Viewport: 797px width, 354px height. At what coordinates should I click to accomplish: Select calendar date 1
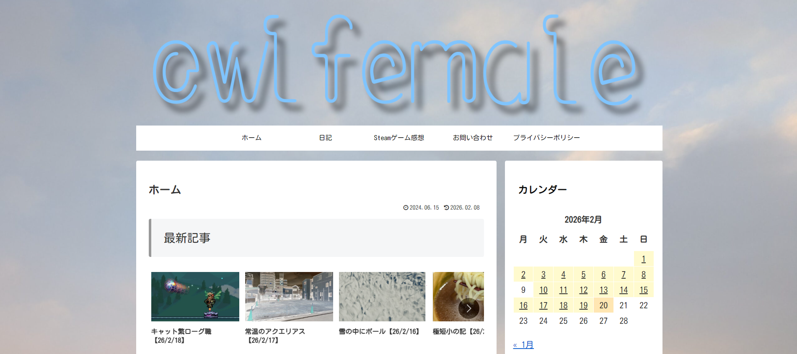pyautogui.click(x=644, y=259)
